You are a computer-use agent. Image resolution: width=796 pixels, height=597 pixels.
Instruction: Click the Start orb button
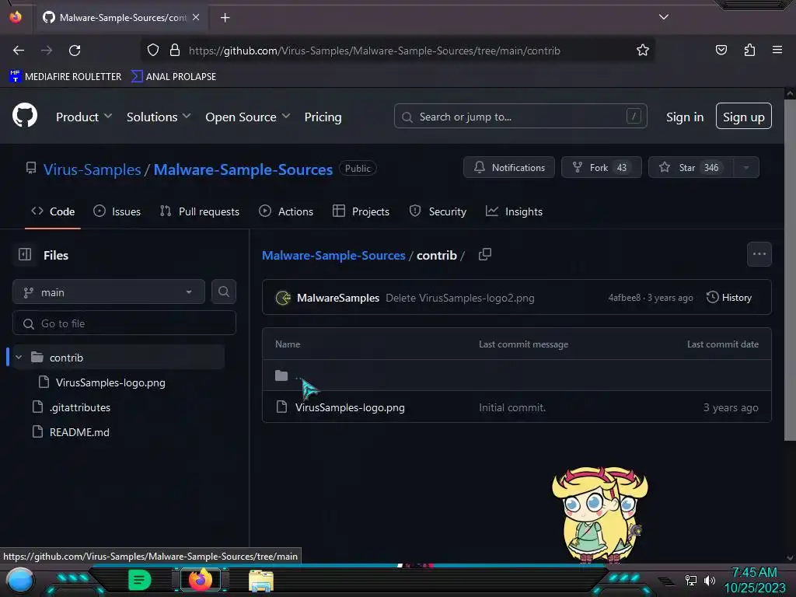tap(20, 580)
